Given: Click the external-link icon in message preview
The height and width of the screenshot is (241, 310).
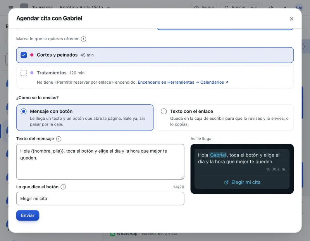Looking at the screenshot, I should pos(226,182).
